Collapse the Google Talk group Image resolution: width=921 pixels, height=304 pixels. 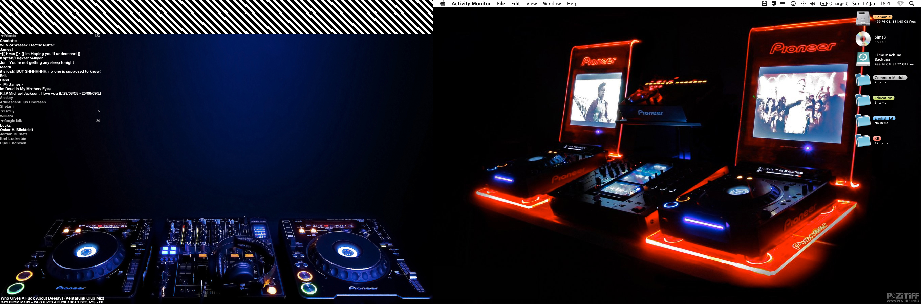[2, 121]
